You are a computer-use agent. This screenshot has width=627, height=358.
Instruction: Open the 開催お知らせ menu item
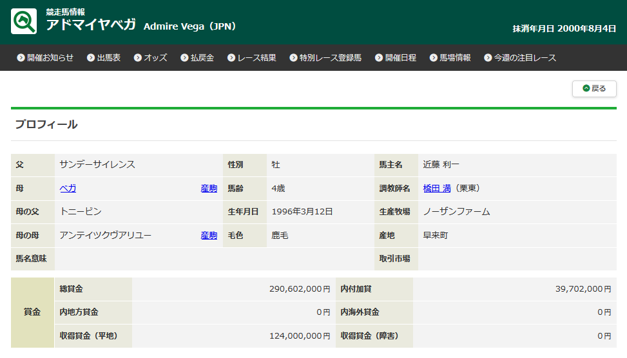click(x=45, y=57)
